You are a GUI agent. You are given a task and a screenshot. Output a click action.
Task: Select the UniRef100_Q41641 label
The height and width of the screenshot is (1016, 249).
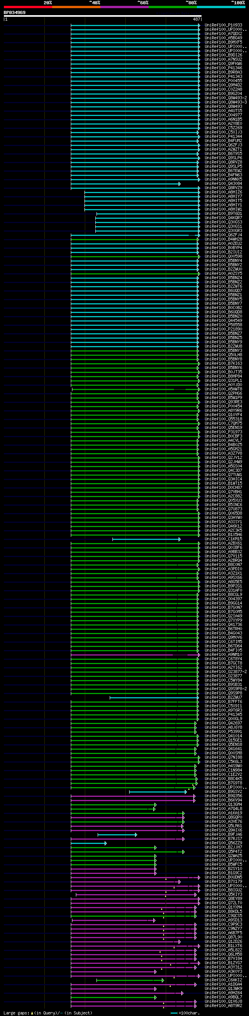tap(223, 749)
